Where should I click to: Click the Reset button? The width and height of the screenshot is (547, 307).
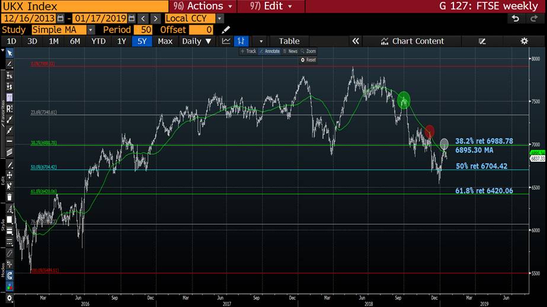point(308,60)
